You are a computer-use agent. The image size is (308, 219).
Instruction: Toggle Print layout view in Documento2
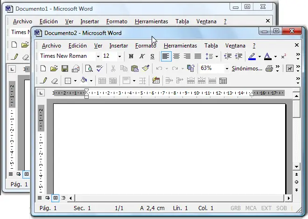click(x=56, y=198)
